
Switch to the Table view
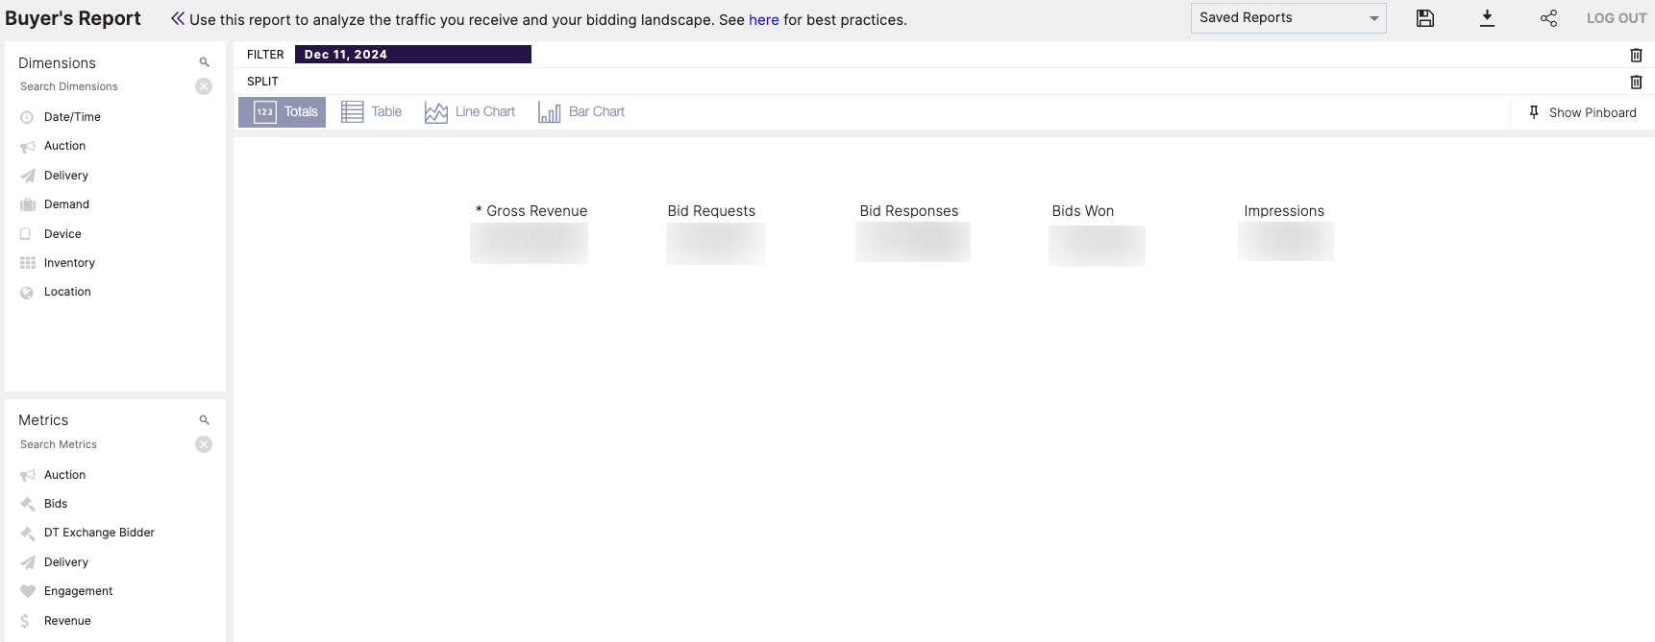pos(372,112)
